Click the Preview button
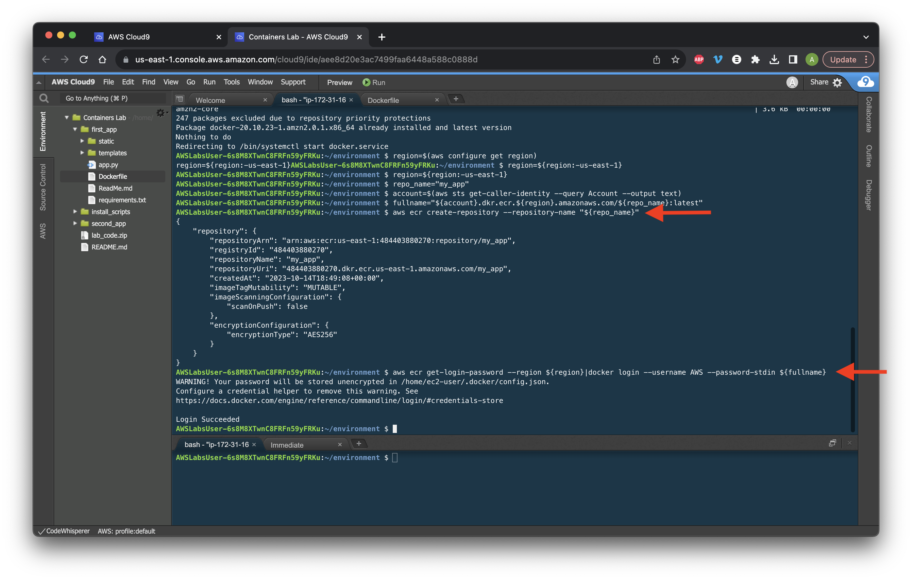Viewport: 912px width, 580px height. coord(339,82)
